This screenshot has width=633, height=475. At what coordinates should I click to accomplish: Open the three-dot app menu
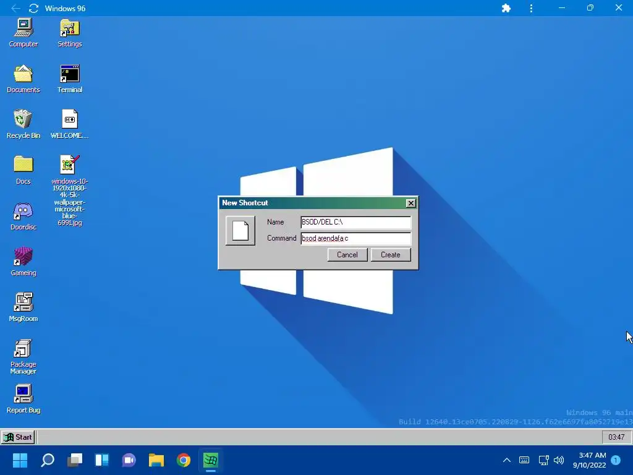[x=531, y=8]
